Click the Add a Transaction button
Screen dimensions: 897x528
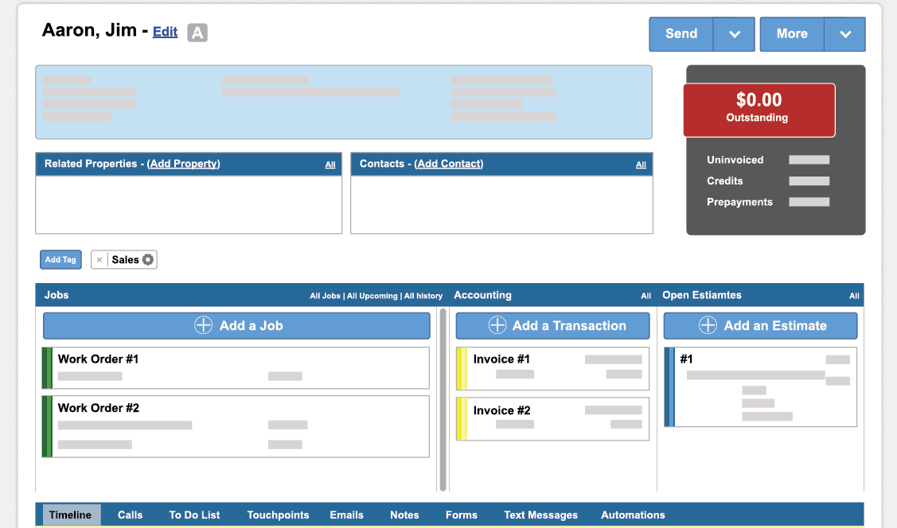552,326
